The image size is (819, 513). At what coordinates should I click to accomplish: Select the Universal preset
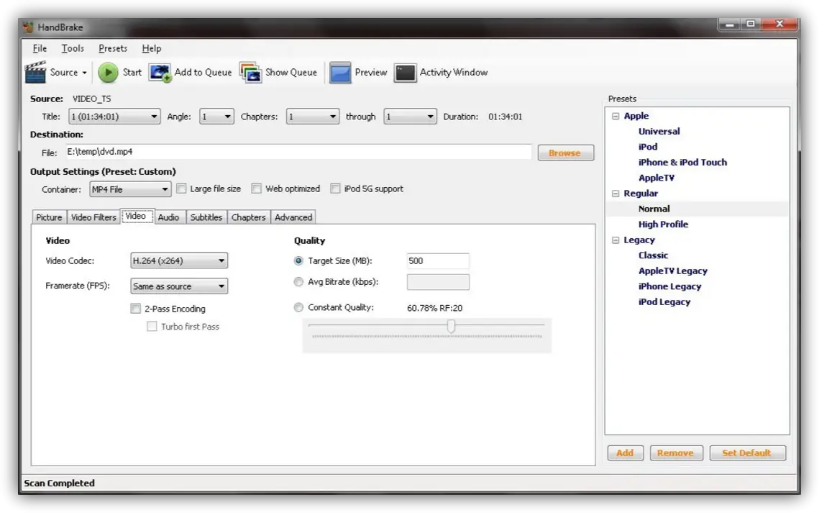click(x=659, y=132)
